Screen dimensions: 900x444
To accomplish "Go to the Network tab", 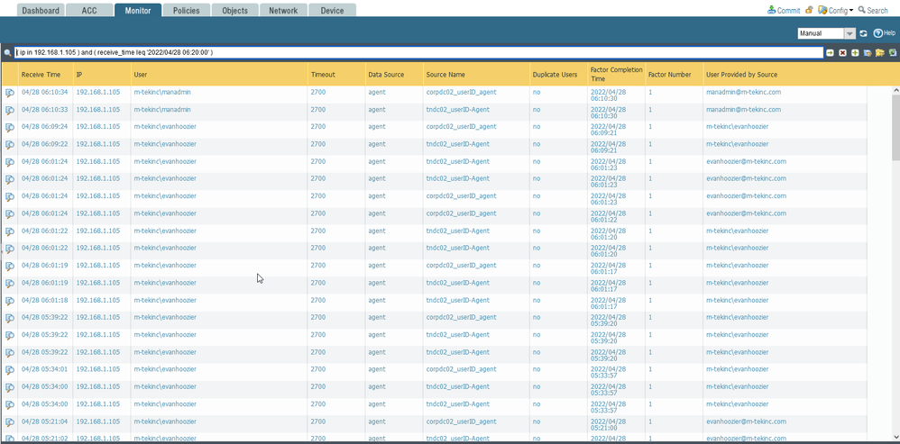I will 282,11.
